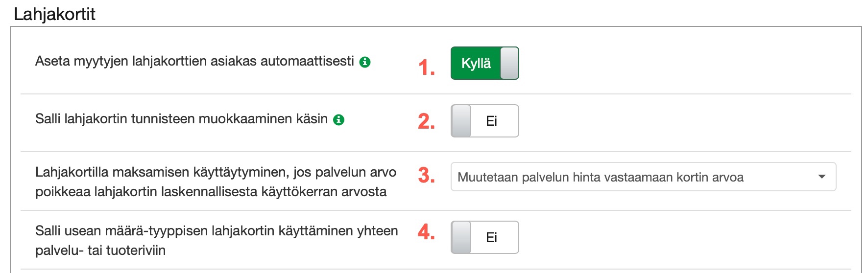The height and width of the screenshot is (273, 867).
Task: Click the dropdown arrow of payment behavior select
Action: 822,177
